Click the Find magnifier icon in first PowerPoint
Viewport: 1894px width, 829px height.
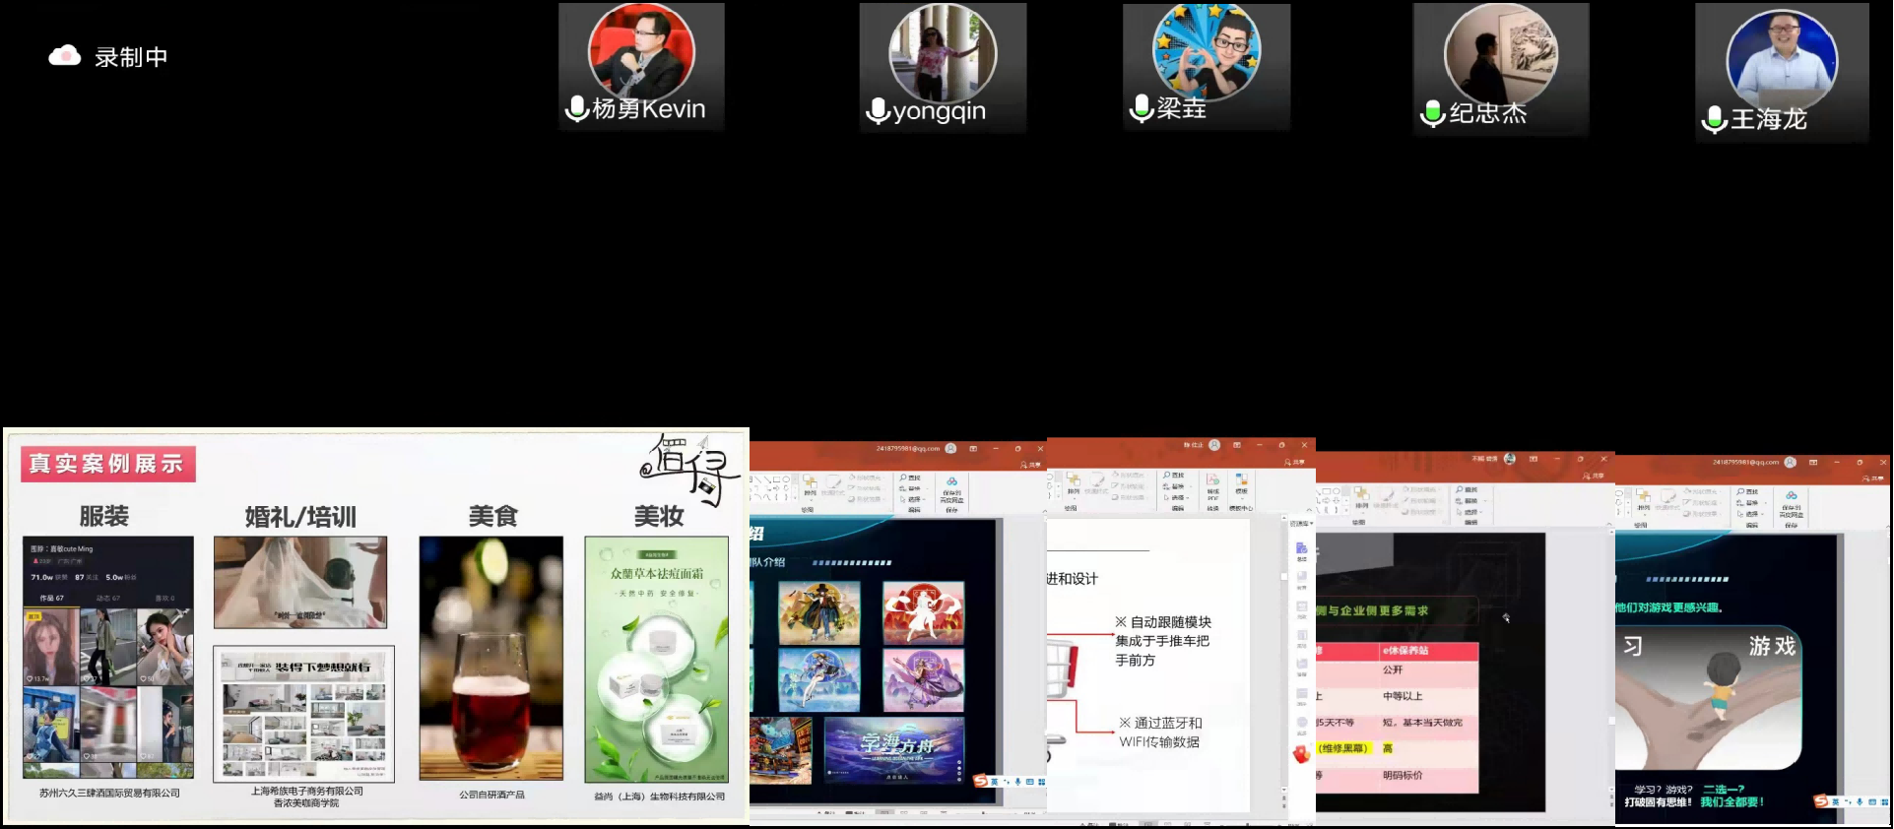click(903, 478)
